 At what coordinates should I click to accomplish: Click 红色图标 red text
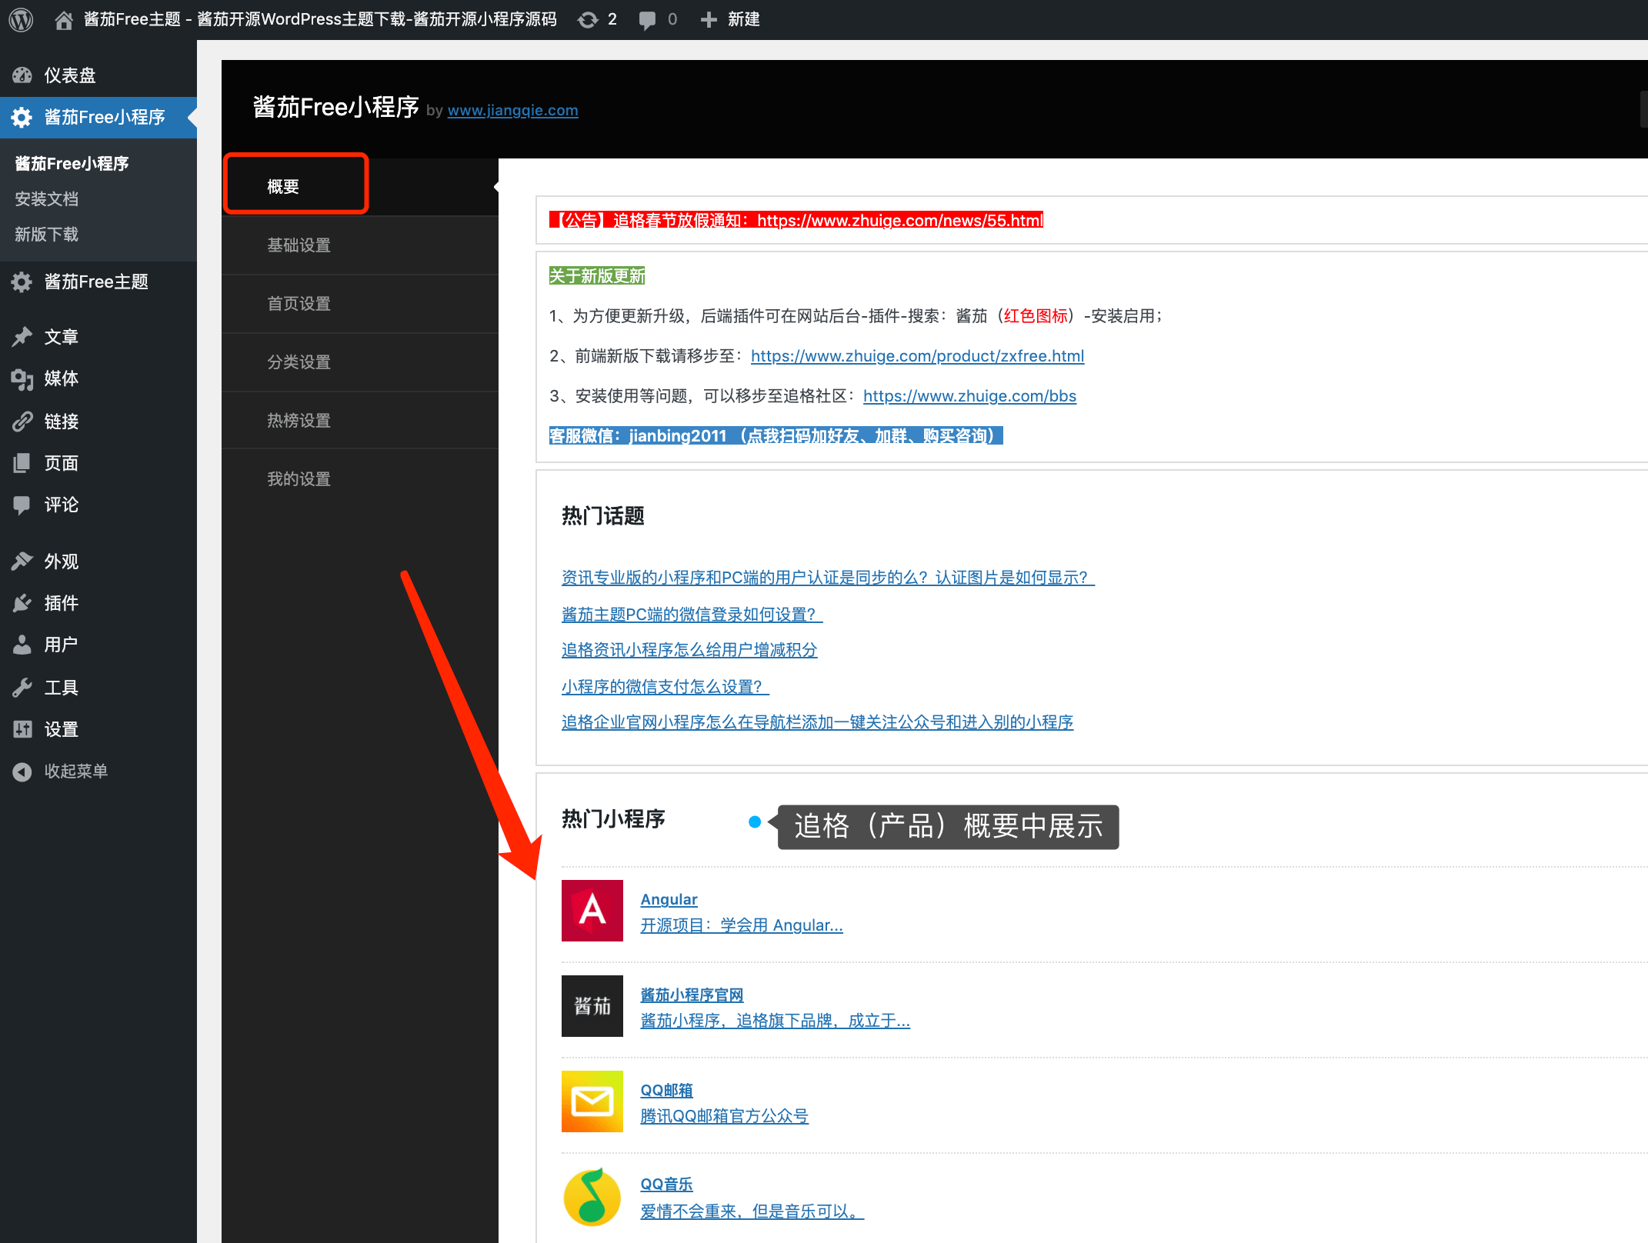pyautogui.click(x=1036, y=316)
